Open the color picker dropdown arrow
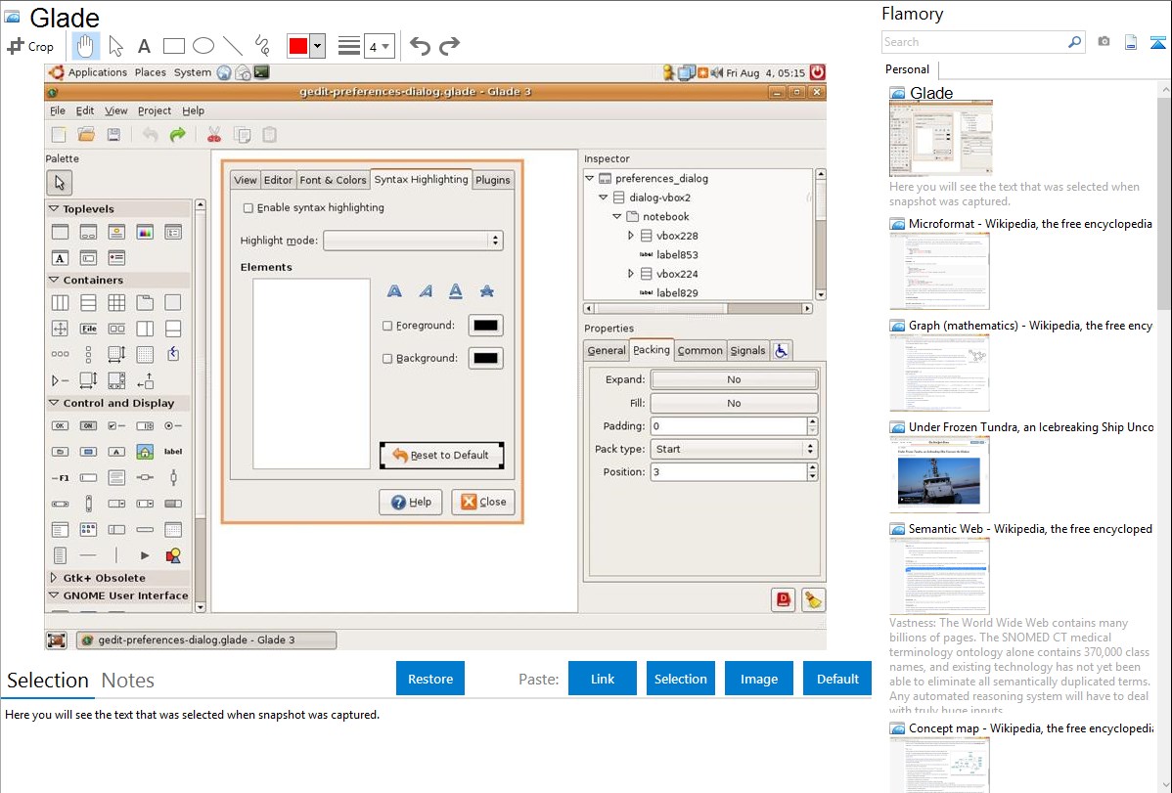Viewport: 1172px width, 793px height. [317, 46]
